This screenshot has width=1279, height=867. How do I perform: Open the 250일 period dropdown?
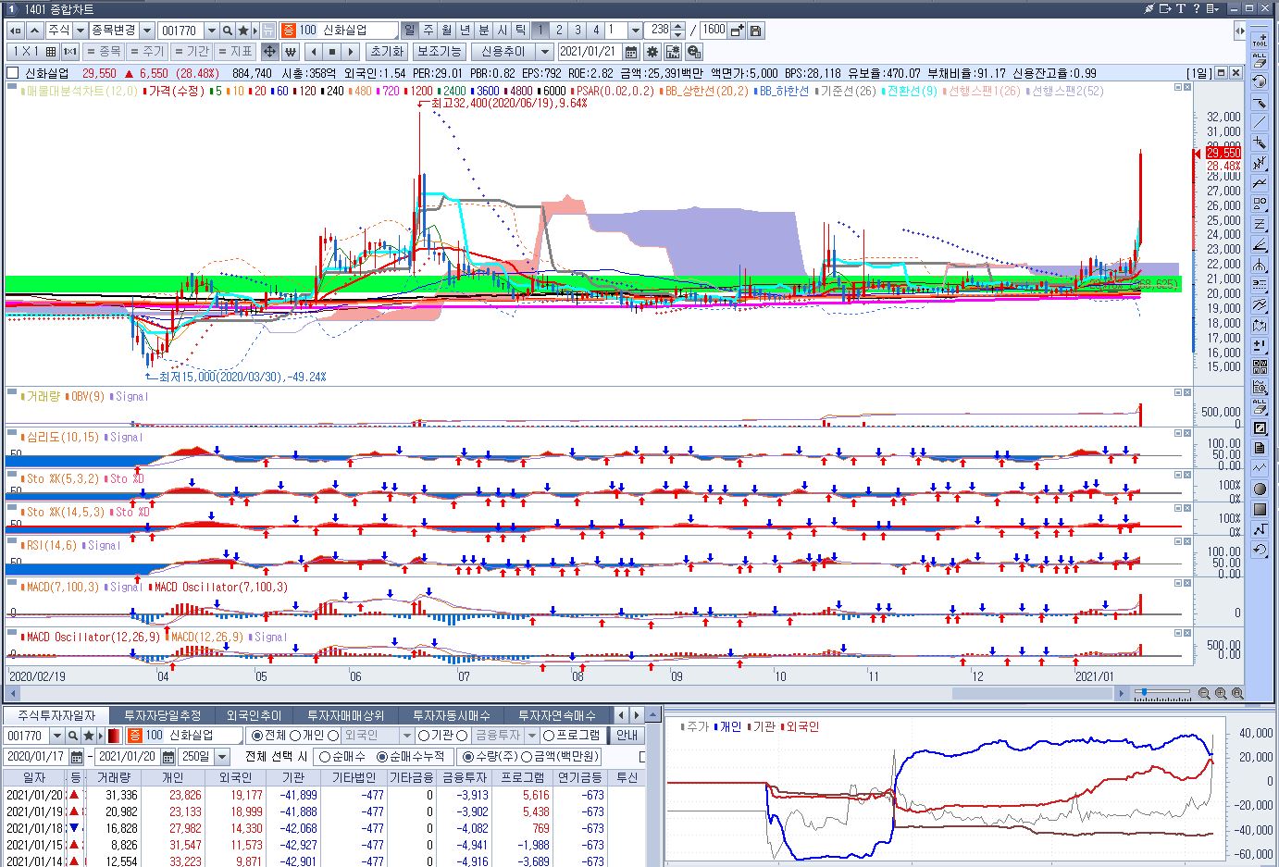[x=221, y=757]
